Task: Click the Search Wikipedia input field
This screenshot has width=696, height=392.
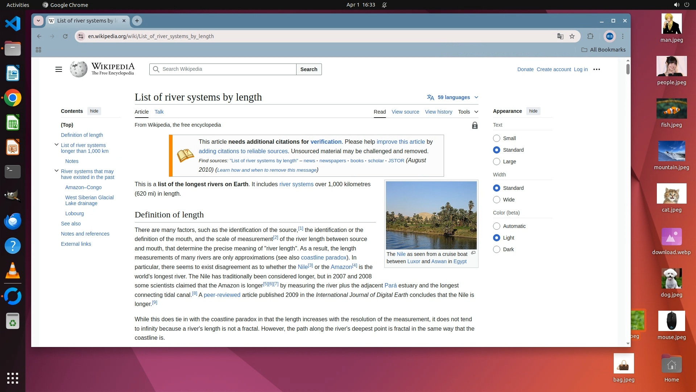Action: [227, 69]
